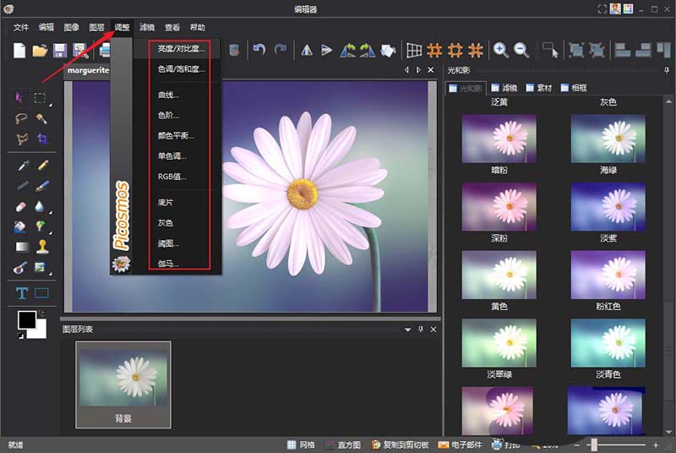Choose 灰色 entry in the adjust menu

click(x=177, y=223)
